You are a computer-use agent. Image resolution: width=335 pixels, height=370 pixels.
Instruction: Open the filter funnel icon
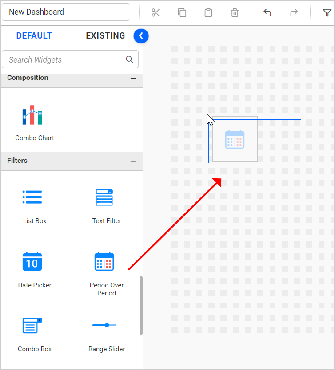coord(327,12)
